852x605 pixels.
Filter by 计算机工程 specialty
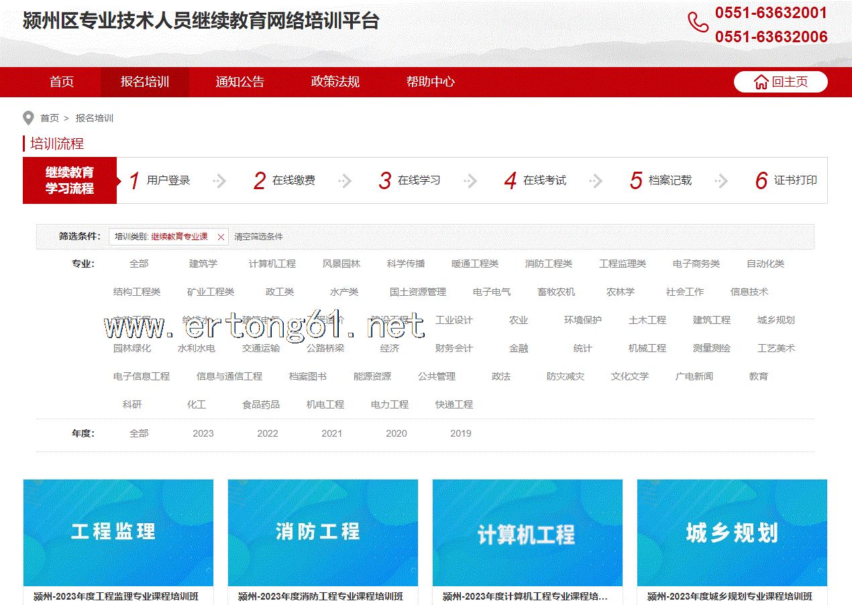tap(272, 264)
